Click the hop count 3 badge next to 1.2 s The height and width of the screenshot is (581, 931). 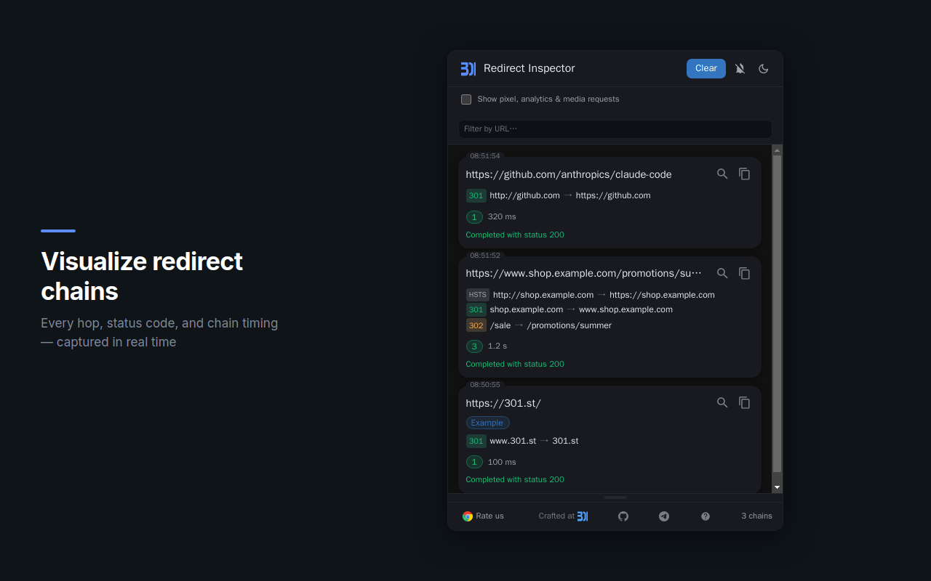click(474, 346)
